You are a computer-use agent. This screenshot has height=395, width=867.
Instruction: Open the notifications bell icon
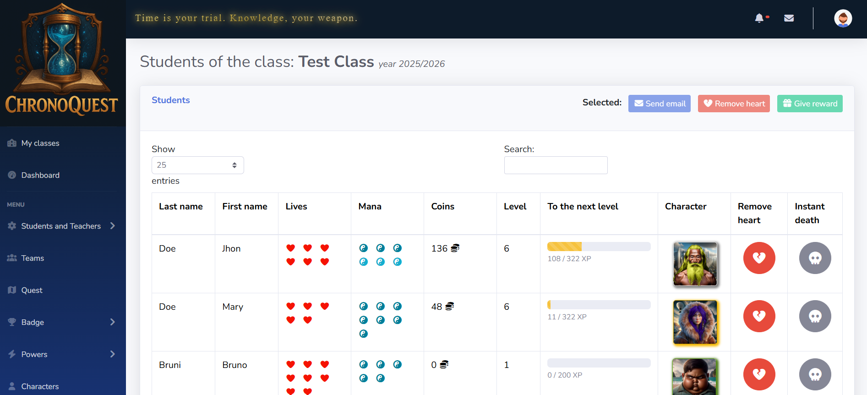[x=759, y=18]
